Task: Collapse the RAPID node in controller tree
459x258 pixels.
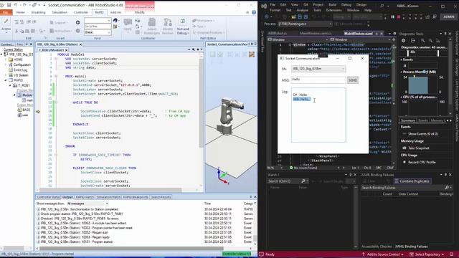Action: pyautogui.click(x=6, y=80)
